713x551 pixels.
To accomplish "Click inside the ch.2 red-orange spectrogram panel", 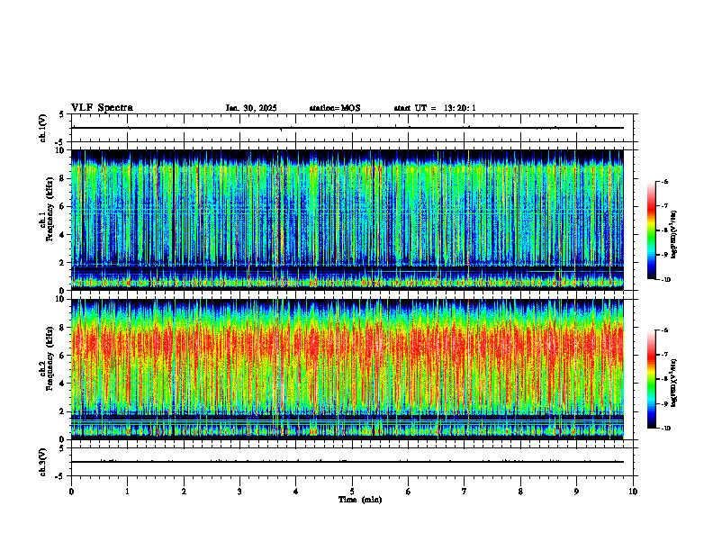I will pos(347,369).
